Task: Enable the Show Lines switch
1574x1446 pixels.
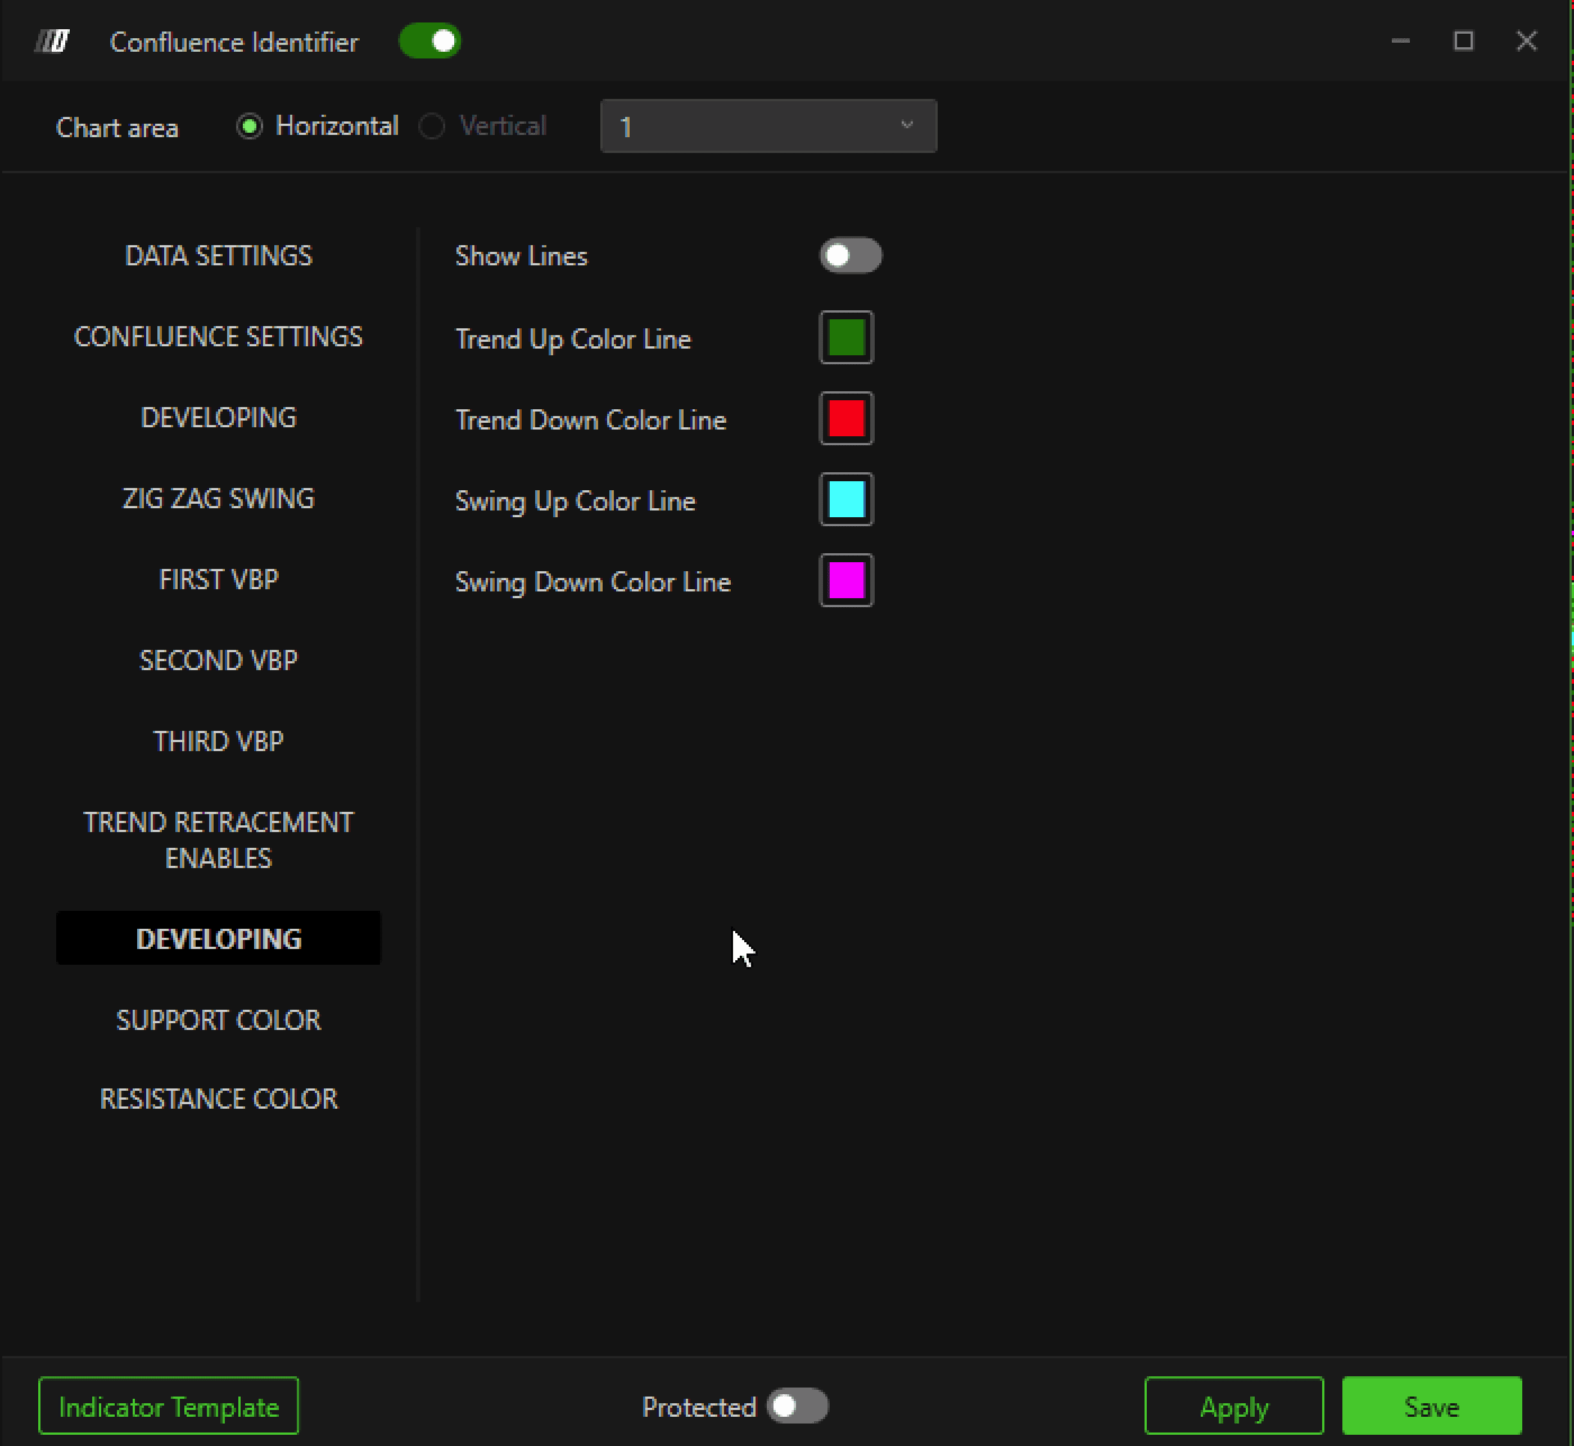Action: pos(851,256)
